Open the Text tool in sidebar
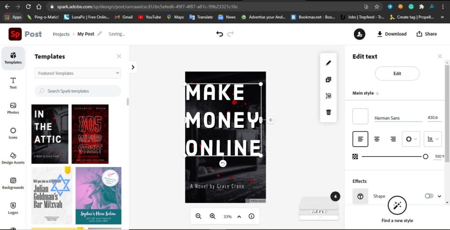This screenshot has height=230, width=450. click(x=13, y=83)
